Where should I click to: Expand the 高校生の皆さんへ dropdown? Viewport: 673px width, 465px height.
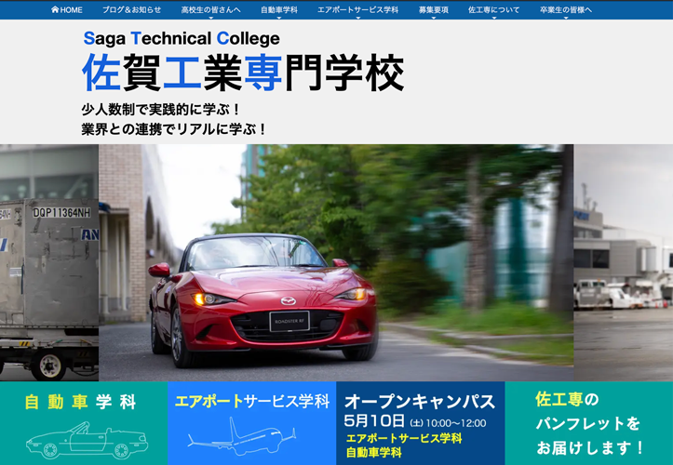(209, 9)
